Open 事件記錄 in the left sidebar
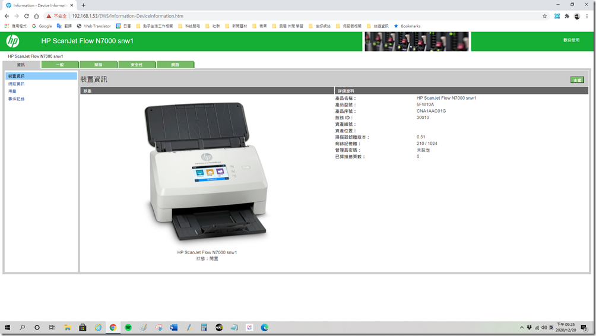Screen dimensions: 596x336 tap(17, 99)
